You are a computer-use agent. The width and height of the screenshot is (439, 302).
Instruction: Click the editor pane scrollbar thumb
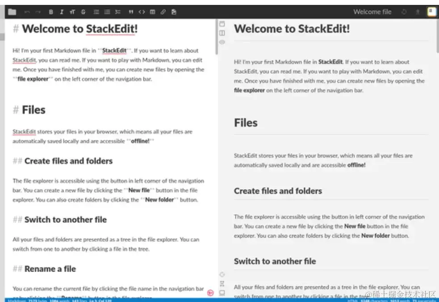click(x=217, y=37)
